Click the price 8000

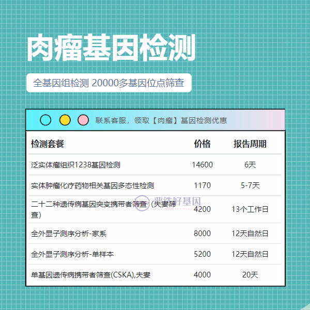[202, 234]
